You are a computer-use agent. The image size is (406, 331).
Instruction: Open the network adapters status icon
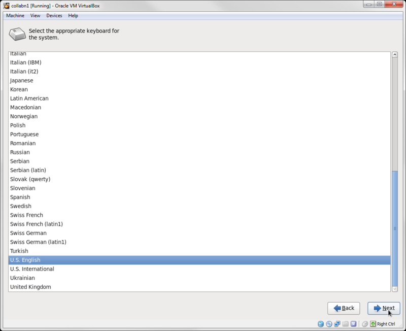337,324
